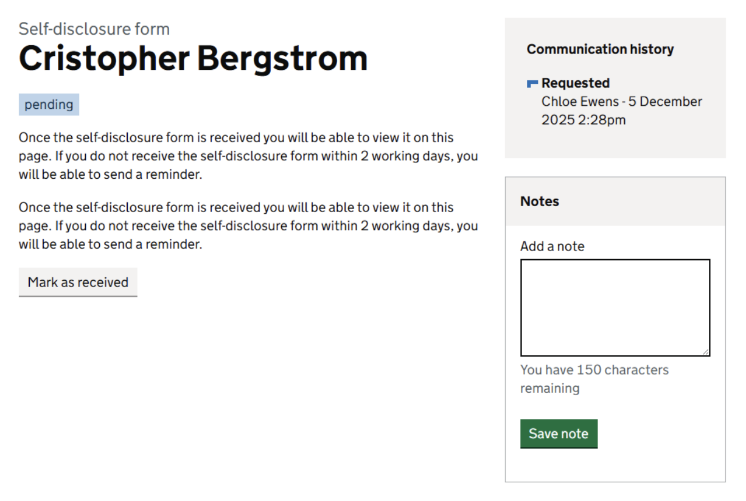Click the blue flag icon beside Requested
Screen dimensions: 746x501
[532, 83]
